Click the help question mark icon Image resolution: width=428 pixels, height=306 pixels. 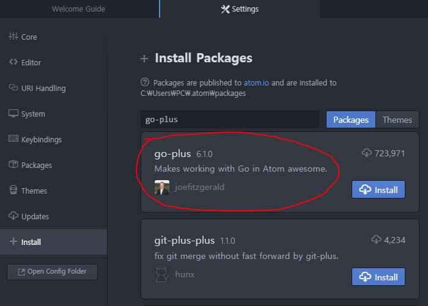pyautogui.click(x=145, y=82)
